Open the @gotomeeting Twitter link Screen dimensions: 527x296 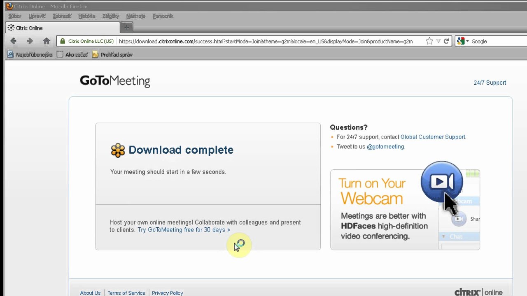[x=385, y=146]
